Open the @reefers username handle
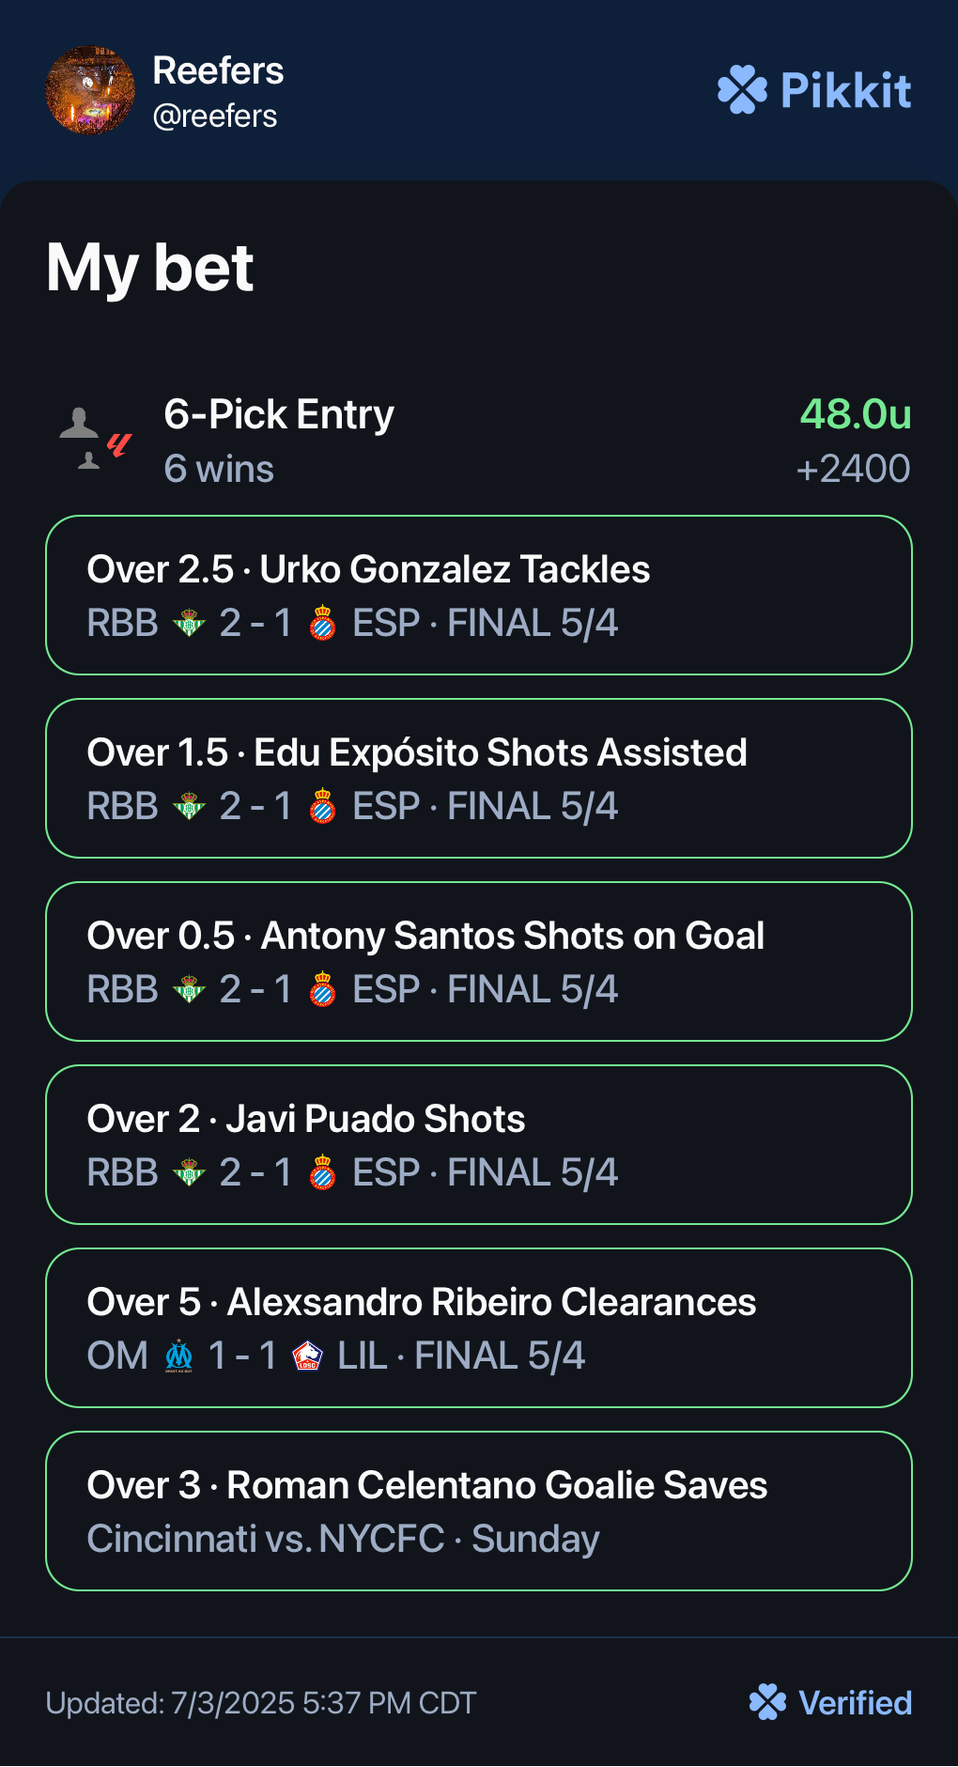958x1767 pixels. (215, 116)
